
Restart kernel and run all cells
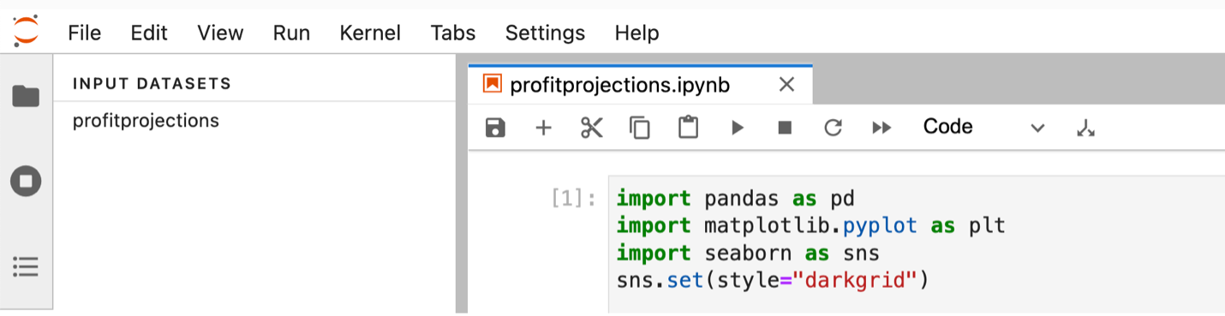click(881, 128)
